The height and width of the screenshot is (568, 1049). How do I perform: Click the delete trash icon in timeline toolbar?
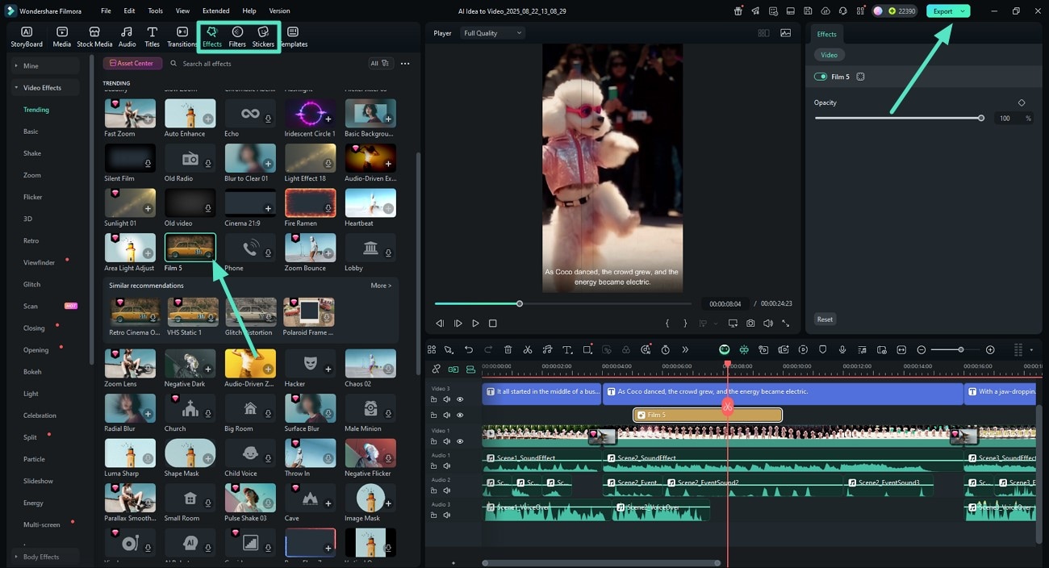pyautogui.click(x=508, y=349)
